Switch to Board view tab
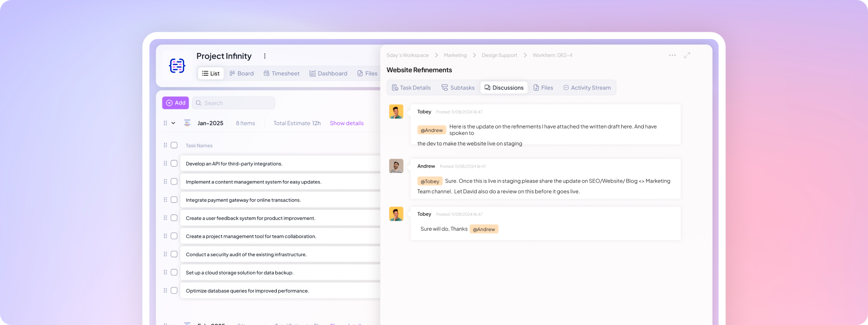This screenshot has width=868, height=325. click(x=242, y=74)
